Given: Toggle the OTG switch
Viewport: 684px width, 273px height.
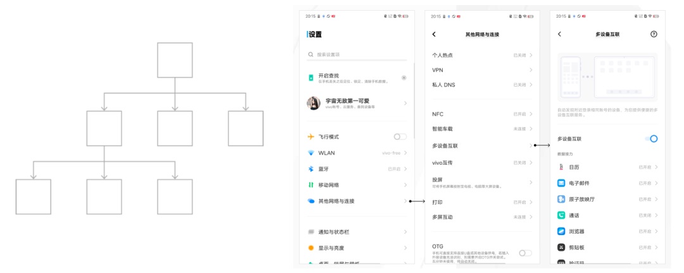Looking at the screenshot, I should pyautogui.click(x=525, y=253).
